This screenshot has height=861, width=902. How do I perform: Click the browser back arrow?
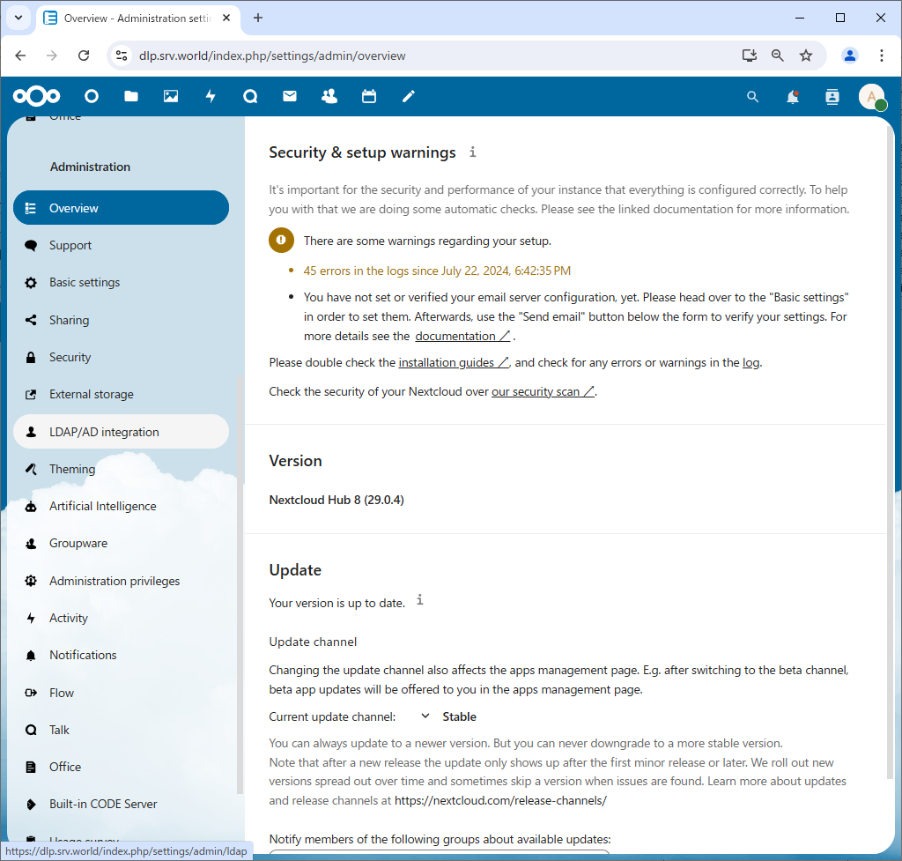(21, 56)
